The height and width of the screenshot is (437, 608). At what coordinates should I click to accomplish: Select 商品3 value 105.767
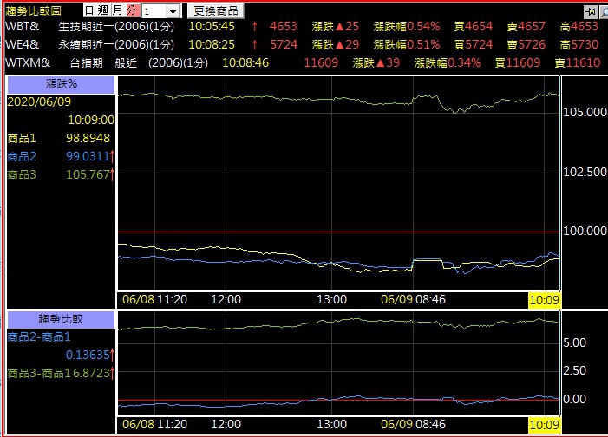coord(88,174)
